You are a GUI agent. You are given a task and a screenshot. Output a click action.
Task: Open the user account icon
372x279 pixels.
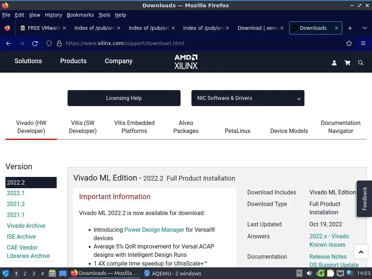[334, 63]
